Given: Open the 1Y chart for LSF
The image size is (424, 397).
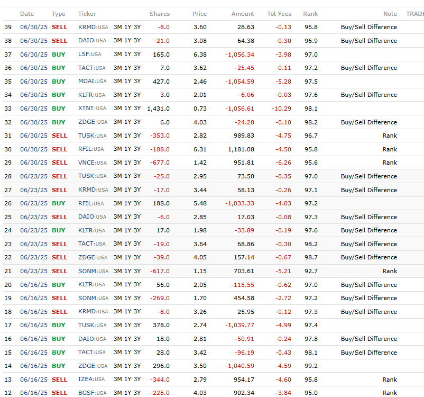Looking at the screenshot, I should point(127,55).
